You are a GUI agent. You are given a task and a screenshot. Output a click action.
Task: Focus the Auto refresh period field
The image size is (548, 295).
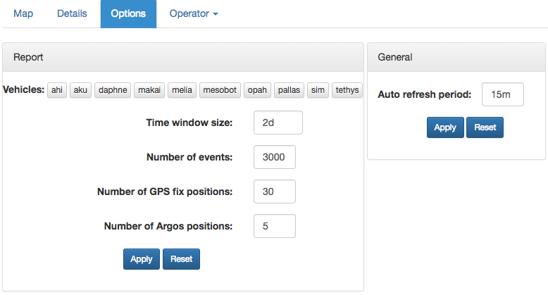click(x=502, y=94)
